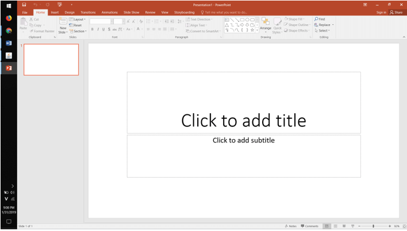
Task: Select the Arrange tool in Drawing group
Action: [265, 24]
